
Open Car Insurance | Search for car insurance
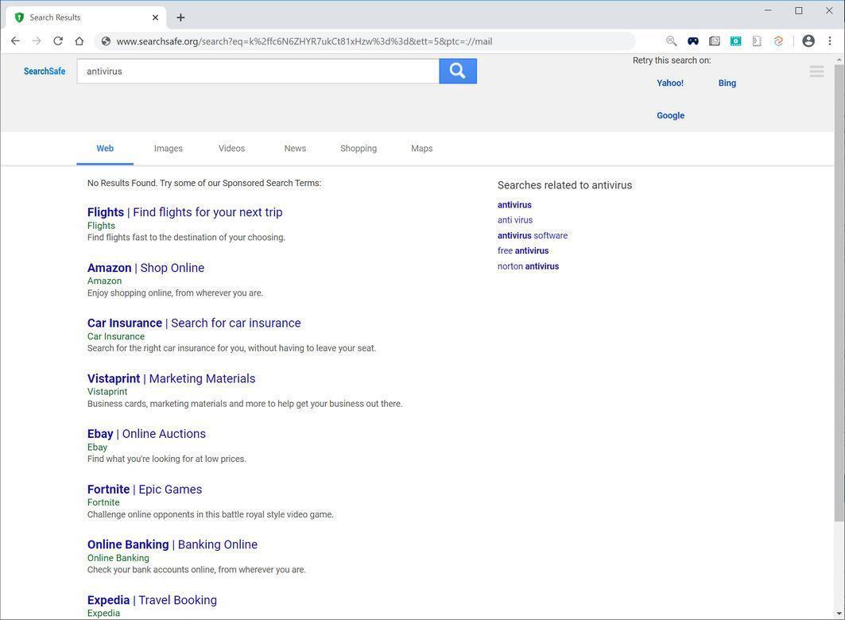click(194, 324)
